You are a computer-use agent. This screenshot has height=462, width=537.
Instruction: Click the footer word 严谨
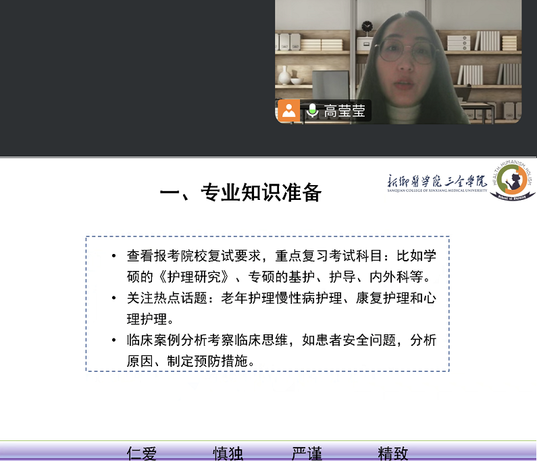307,454
